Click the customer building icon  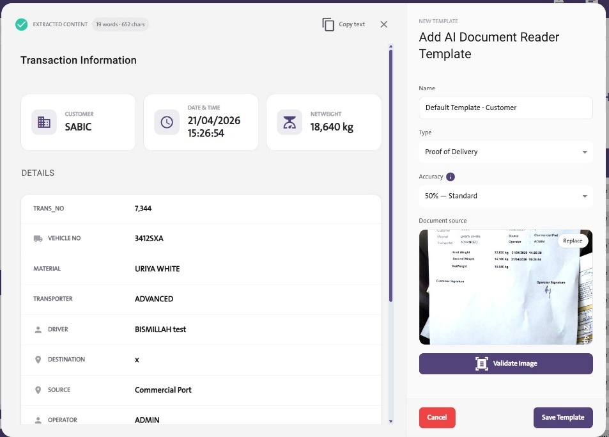[44, 122]
